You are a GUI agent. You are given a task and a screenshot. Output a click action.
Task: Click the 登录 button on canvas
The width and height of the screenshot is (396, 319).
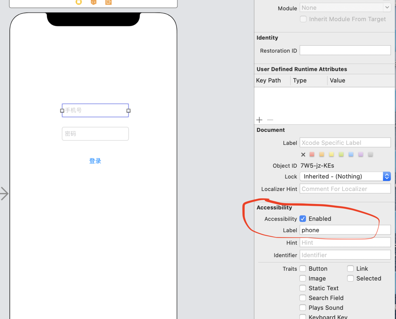(x=95, y=161)
